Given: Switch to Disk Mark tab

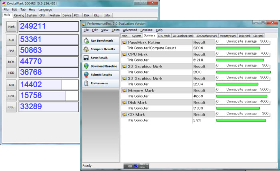Looking at the screenshot, I should pos(245,36).
